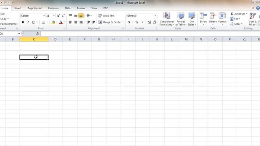
Task: Expand the Fill Color dropdown arrow
Action: tap(57, 22)
